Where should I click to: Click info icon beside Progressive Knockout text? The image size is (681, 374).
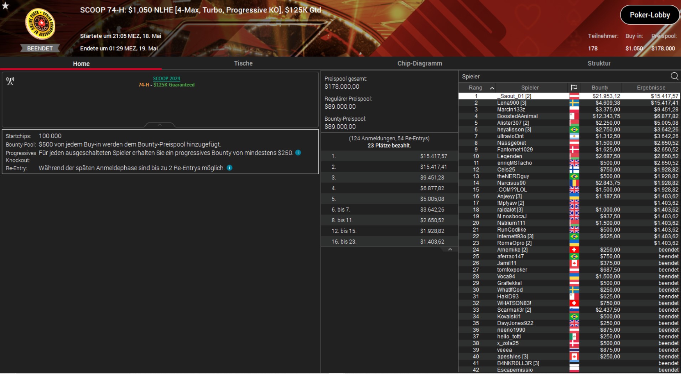coord(298,153)
